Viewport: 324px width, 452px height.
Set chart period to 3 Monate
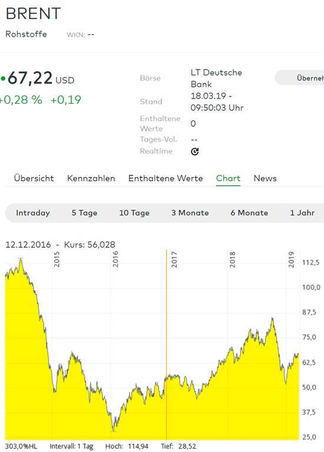click(x=190, y=213)
